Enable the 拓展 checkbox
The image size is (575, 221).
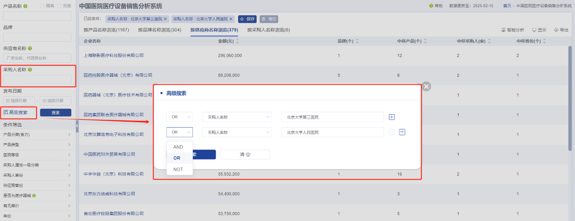(60, 6)
